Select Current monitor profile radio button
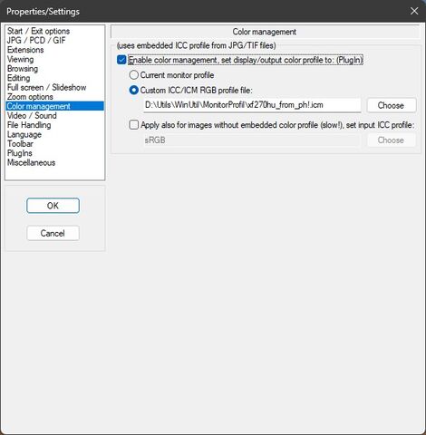 tap(134, 75)
